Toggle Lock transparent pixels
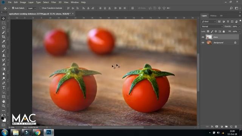Image resolution: width=242 pixels, height=136 pixels. pyautogui.click(x=208, y=31)
